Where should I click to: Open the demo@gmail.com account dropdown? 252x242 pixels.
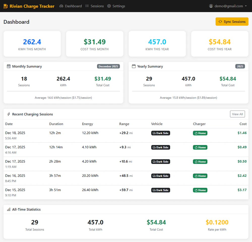coord(228,6)
